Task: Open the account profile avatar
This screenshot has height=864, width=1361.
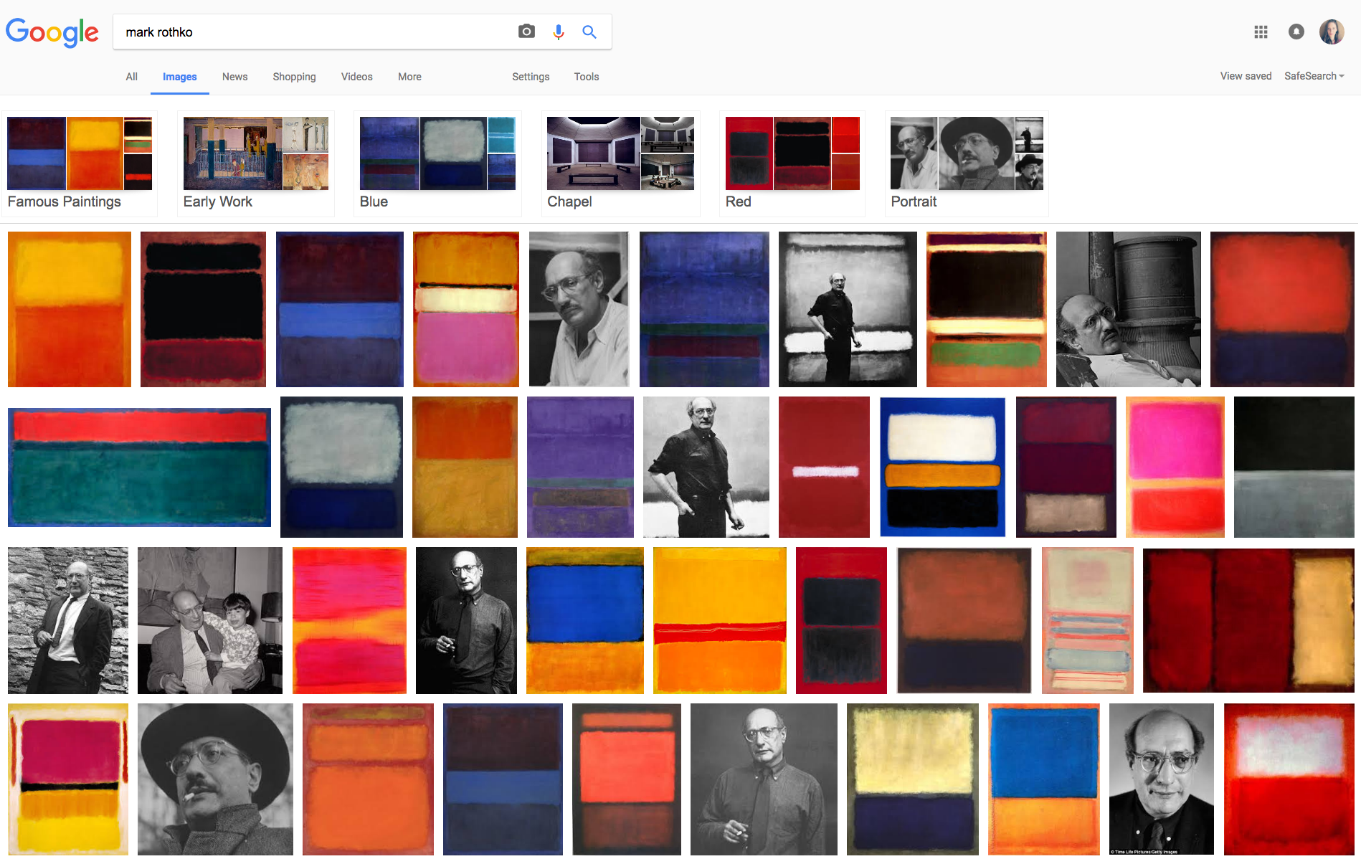Action: 1332,32
